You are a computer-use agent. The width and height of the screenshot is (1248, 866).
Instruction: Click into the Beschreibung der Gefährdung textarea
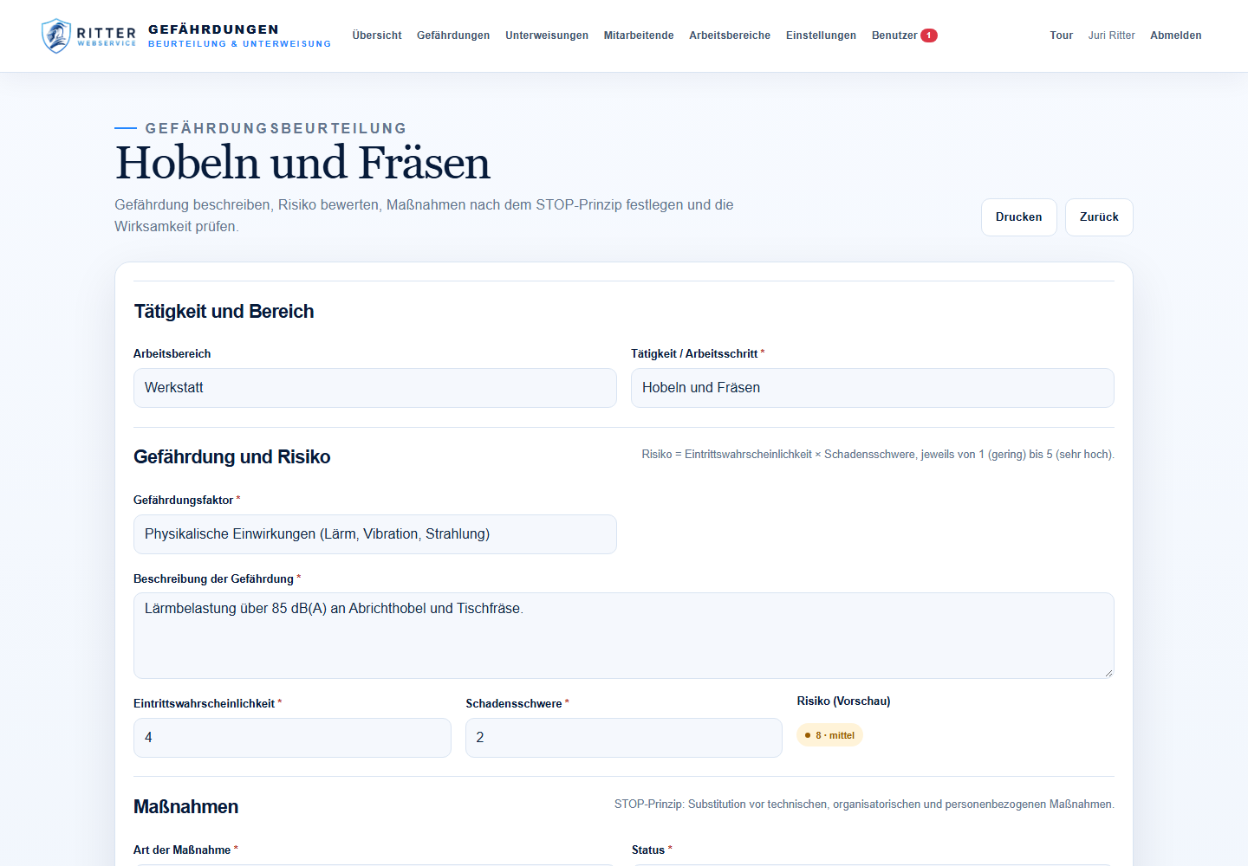624,636
